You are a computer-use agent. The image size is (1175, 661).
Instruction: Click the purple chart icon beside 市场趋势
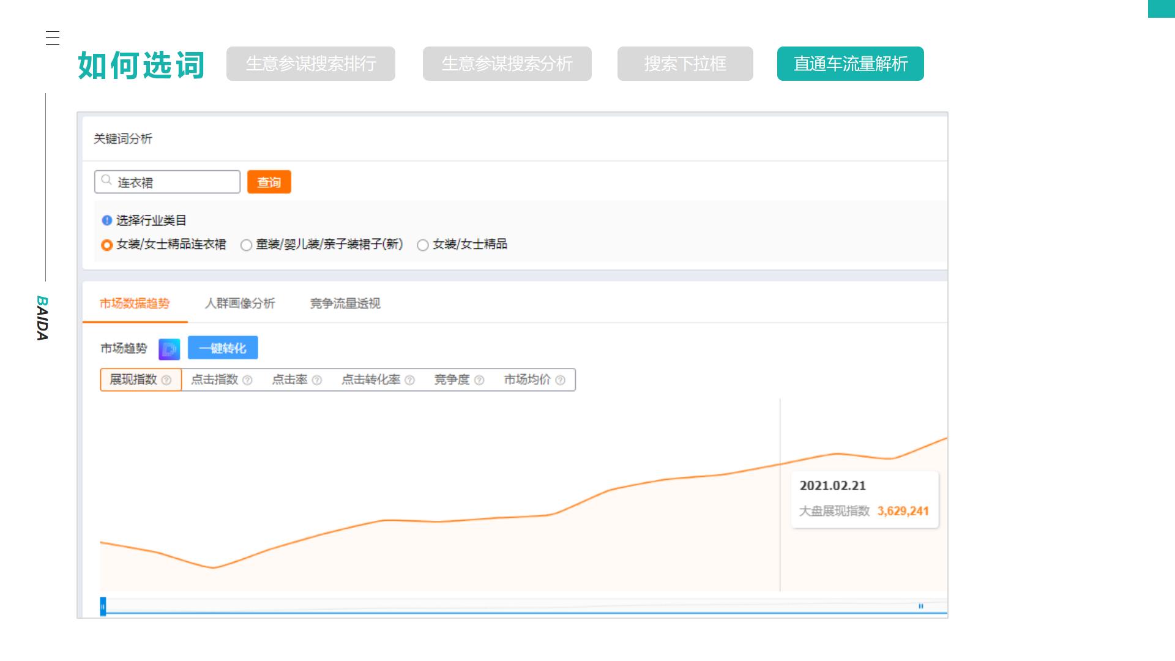click(x=170, y=347)
